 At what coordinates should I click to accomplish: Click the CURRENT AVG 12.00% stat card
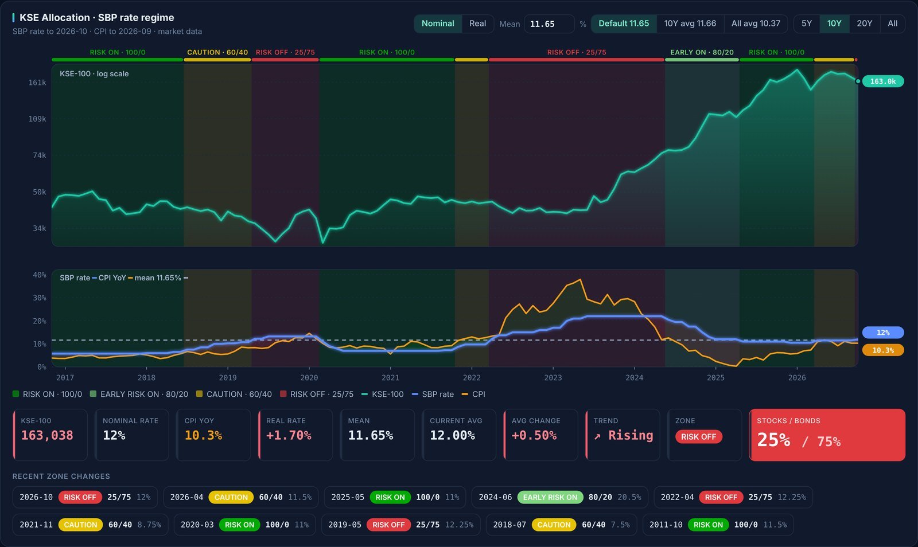[x=459, y=435]
